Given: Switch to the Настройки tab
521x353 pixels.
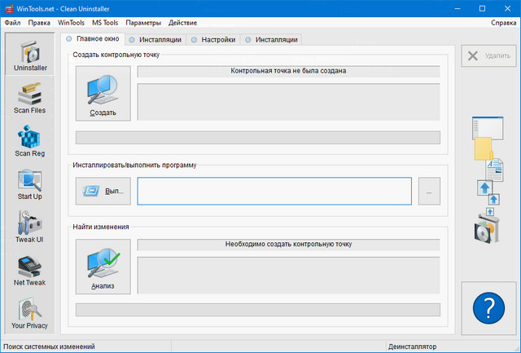Looking at the screenshot, I should click(x=212, y=39).
